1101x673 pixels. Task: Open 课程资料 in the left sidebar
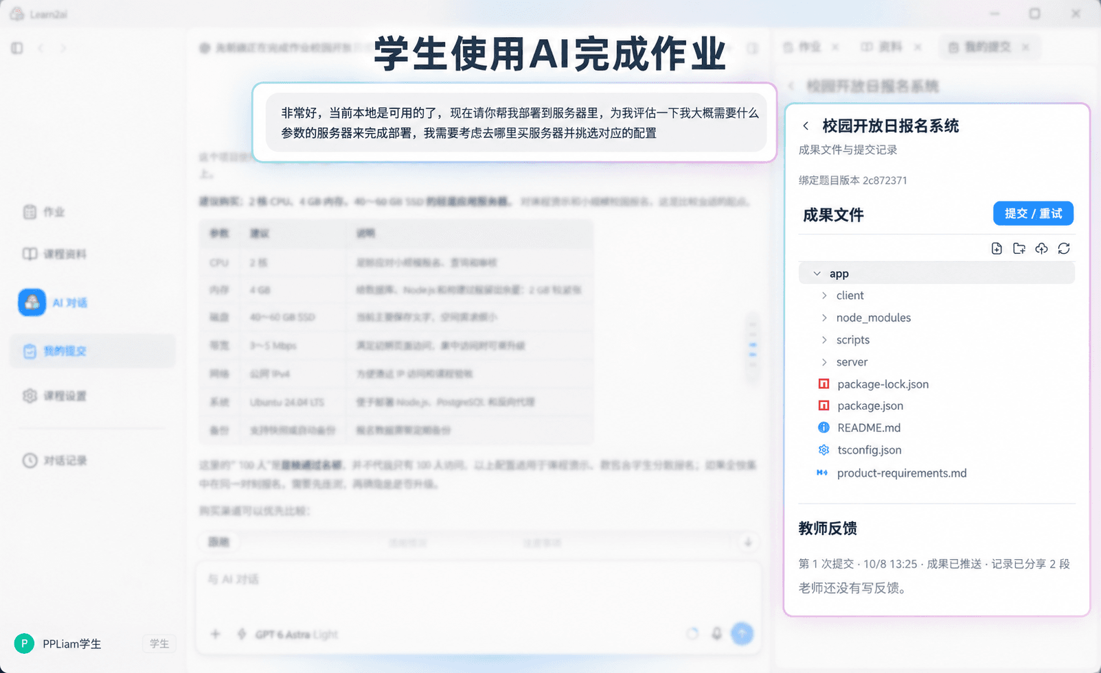[54, 254]
